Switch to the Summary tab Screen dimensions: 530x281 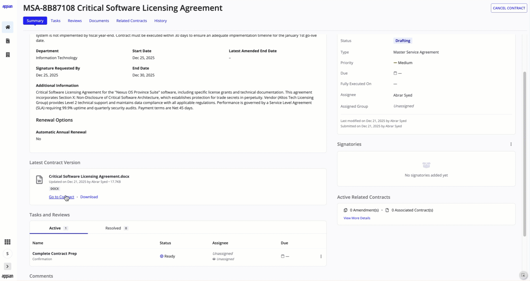point(35,21)
